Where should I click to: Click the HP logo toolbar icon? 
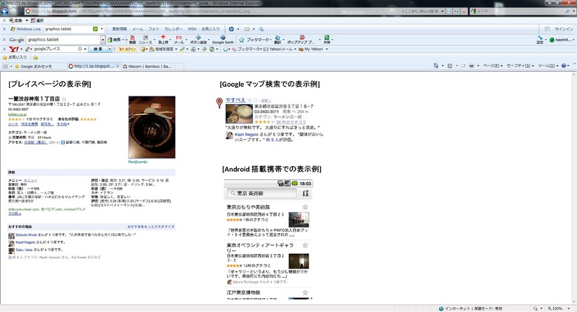[231, 29]
